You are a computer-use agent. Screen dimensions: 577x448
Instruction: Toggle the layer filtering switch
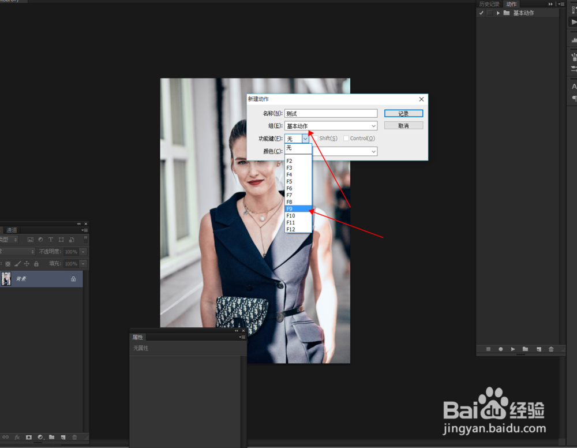point(85,239)
